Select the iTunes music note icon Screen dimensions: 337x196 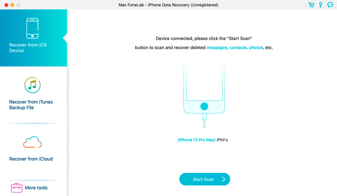(33, 85)
